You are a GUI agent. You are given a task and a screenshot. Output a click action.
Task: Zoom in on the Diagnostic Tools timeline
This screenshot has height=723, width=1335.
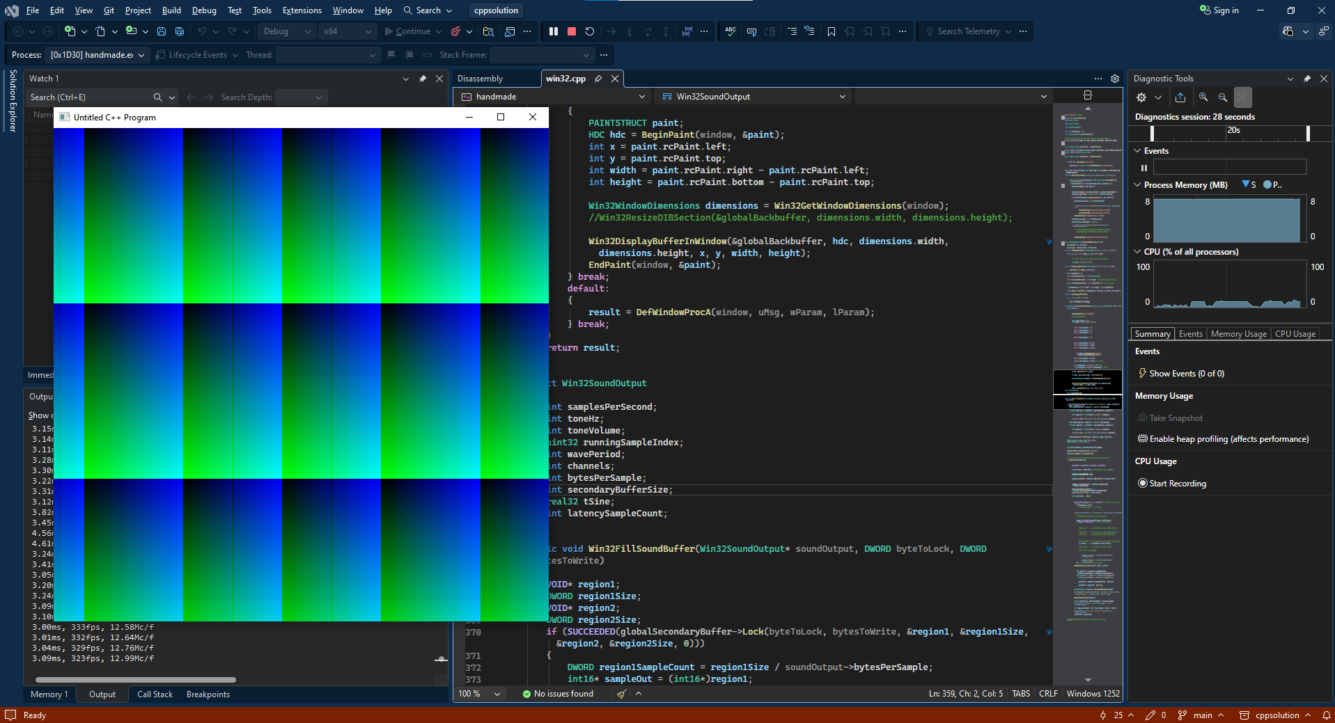click(x=1203, y=97)
